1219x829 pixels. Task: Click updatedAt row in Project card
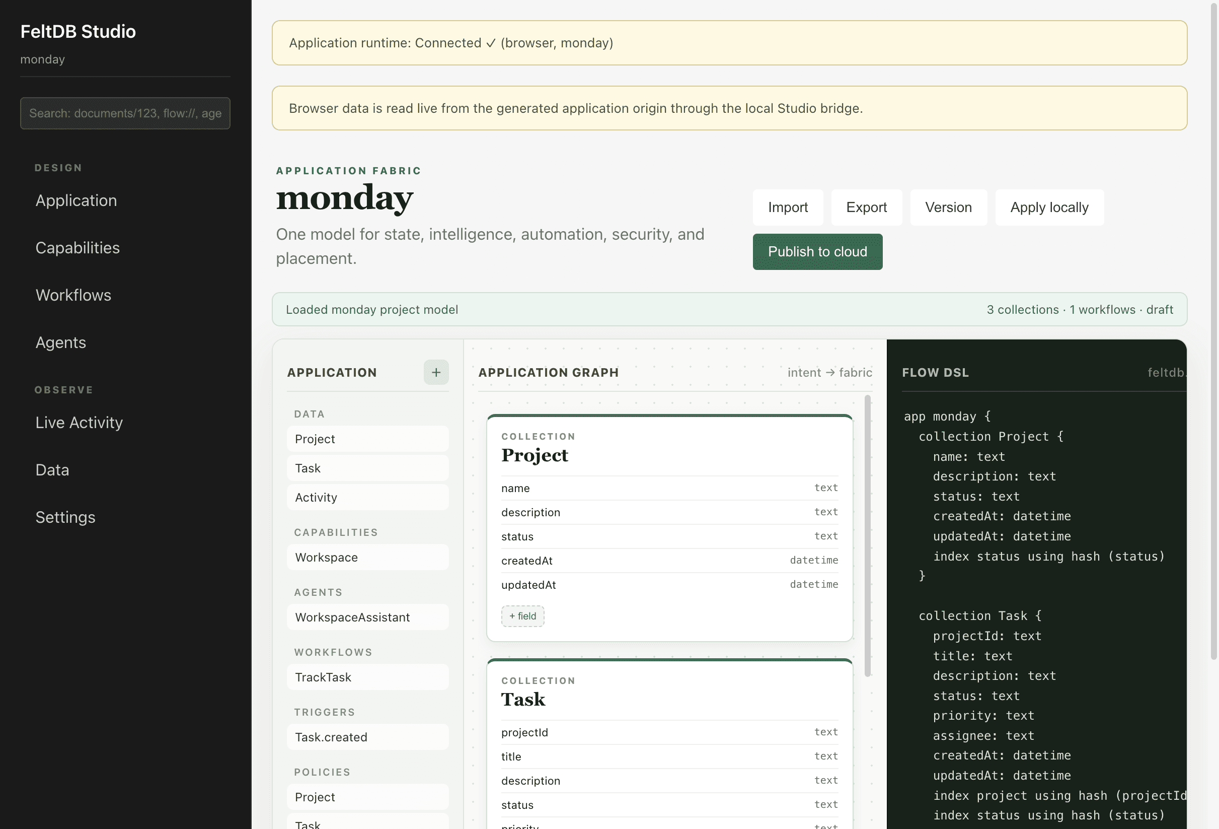click(669, 584)
